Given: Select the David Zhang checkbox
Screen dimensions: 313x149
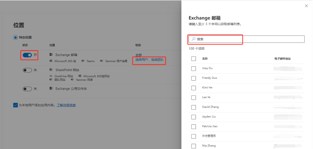Looking at the screenshot, I should click(x=194, y=107).
